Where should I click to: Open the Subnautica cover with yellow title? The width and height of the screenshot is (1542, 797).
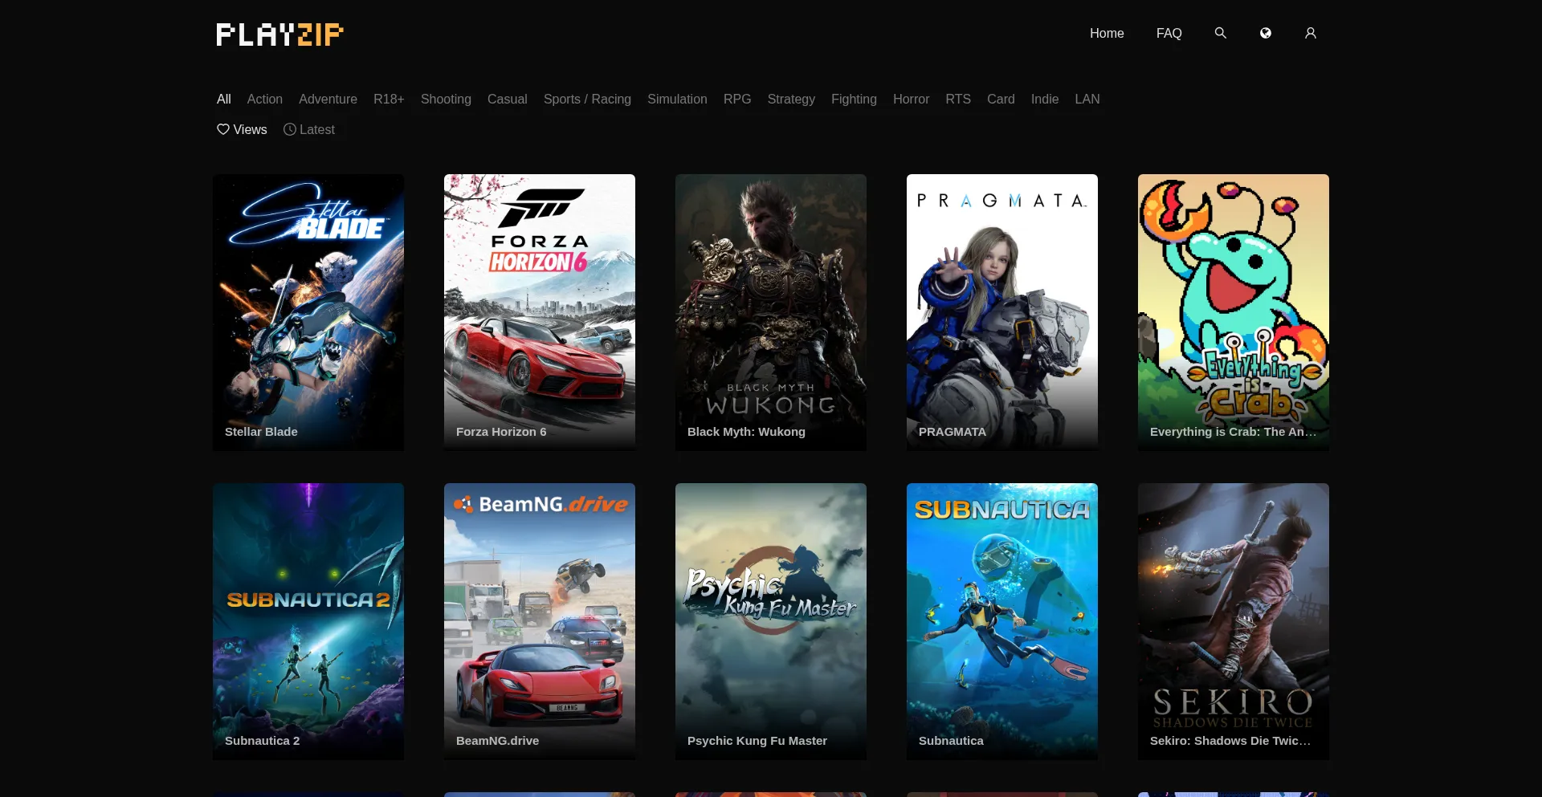[x=1002, y=621]
